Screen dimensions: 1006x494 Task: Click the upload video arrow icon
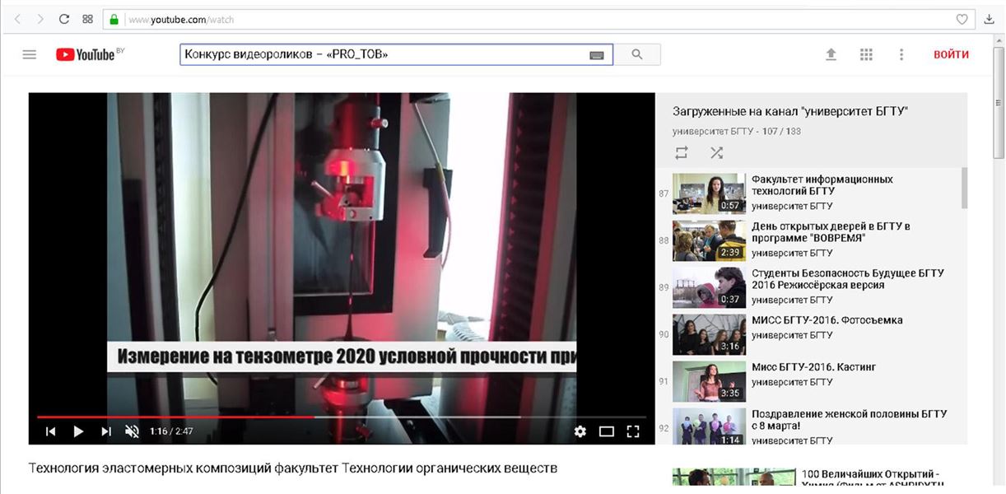[x=831, y=54]
